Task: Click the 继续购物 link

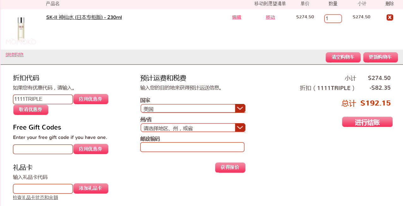Action: 15,55
